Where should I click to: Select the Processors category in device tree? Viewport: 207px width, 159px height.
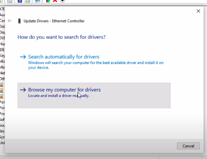(x=2, y=114)
